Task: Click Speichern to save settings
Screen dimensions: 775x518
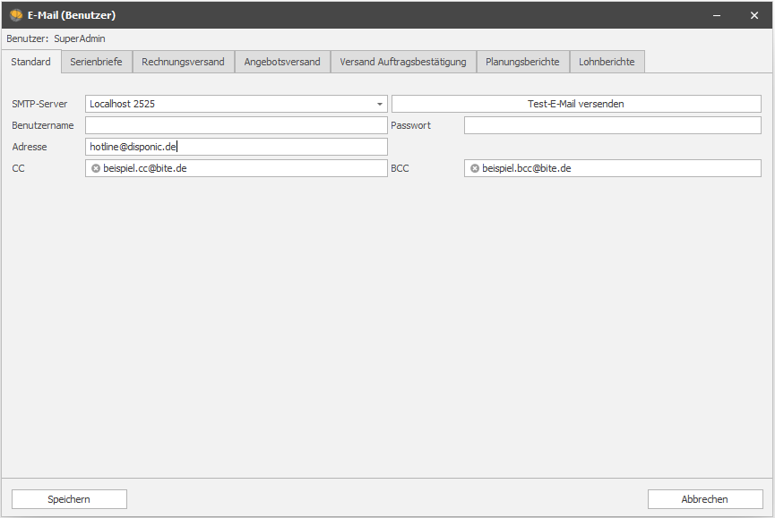Action: tap(69, 499)
